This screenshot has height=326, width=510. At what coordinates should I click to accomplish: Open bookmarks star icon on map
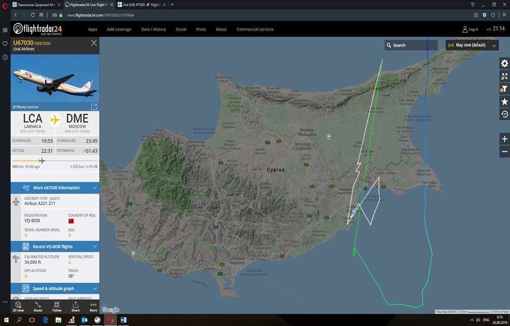504,102
